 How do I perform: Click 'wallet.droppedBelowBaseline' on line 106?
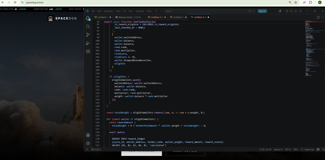(132, 60)
